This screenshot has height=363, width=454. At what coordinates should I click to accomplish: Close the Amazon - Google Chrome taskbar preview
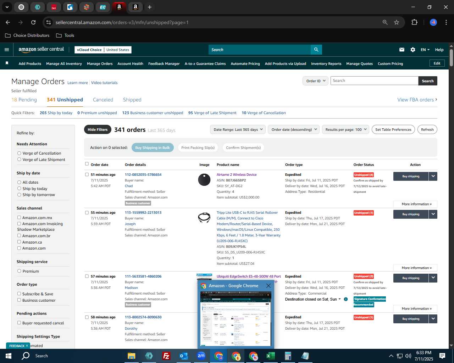coord(268,286)
